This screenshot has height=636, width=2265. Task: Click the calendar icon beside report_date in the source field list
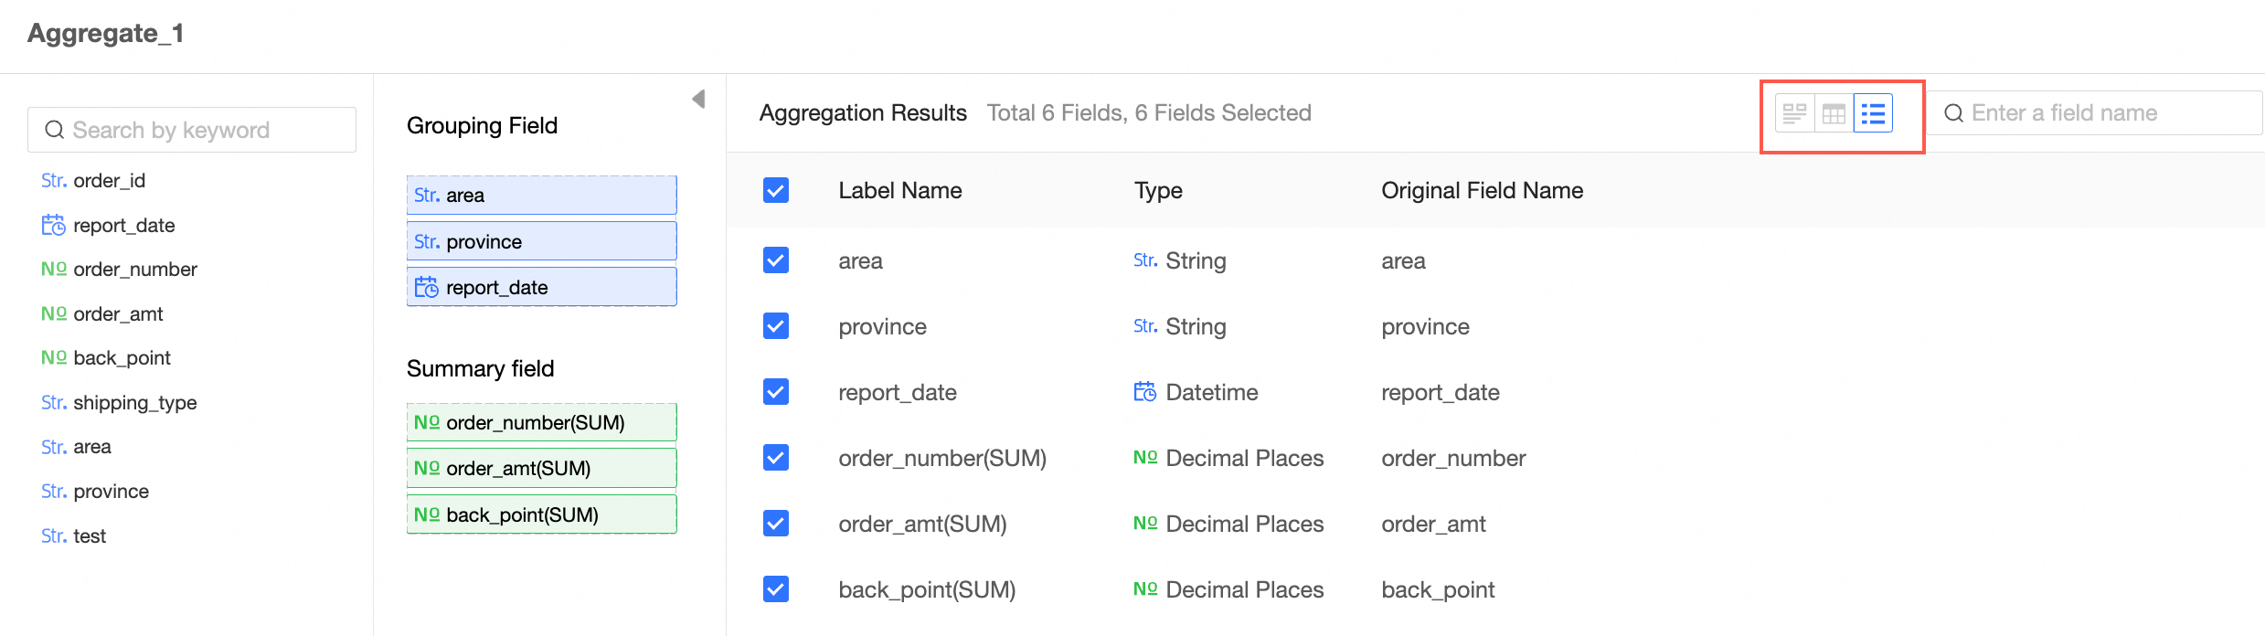[x=53, y=225]
